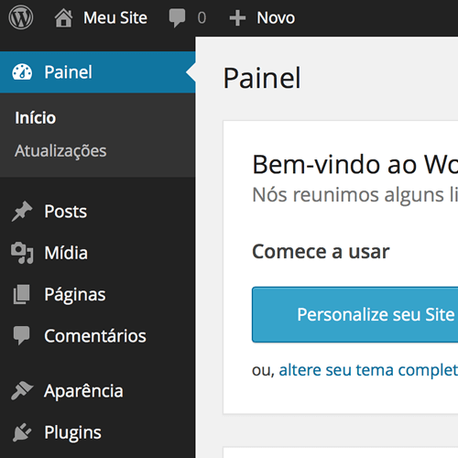Click the Comece a usar heading

pos(321,252)
